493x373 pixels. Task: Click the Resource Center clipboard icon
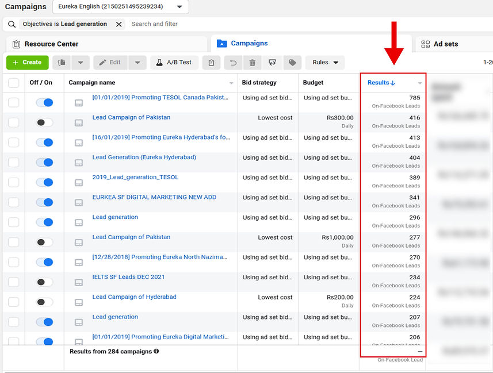(16, 44)
